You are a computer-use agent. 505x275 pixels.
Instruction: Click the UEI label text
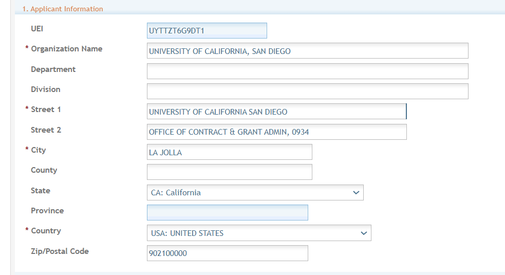pos(37,29)
